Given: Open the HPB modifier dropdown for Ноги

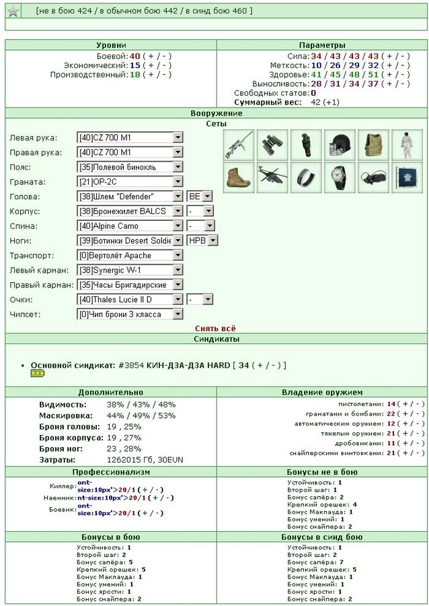Looking at the screenshot, I should (x=202, y=240).
